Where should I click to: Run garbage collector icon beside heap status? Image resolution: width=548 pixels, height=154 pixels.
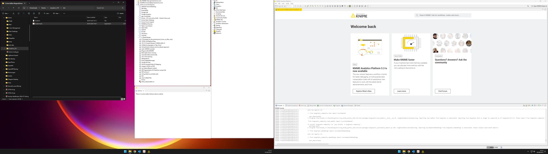pos(501,147)
